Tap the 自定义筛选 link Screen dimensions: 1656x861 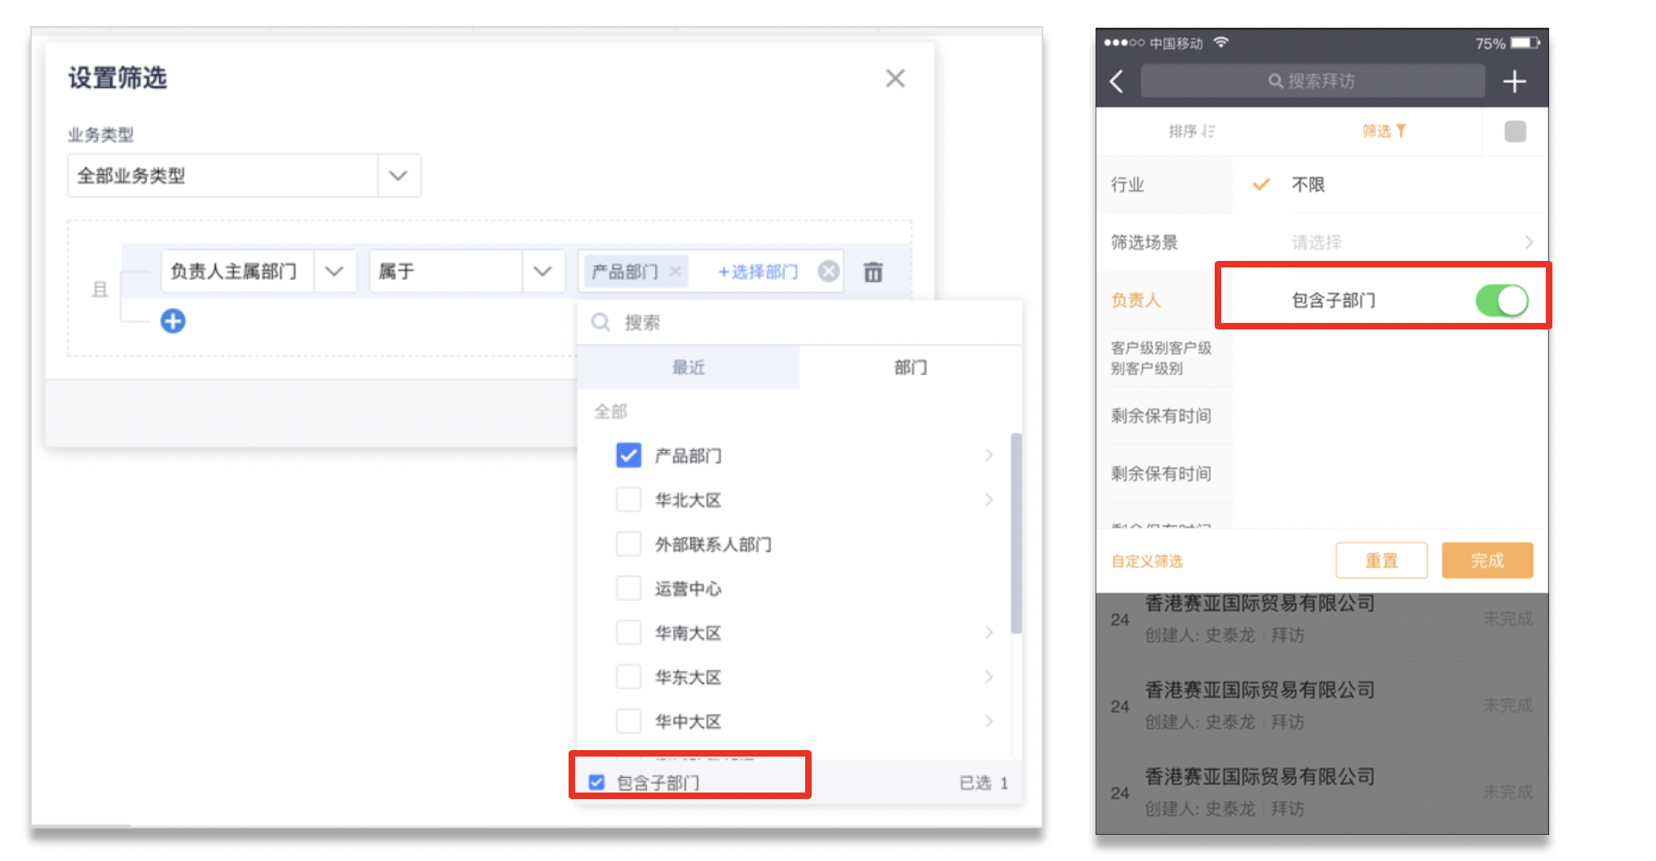[x=1147, y=561]
